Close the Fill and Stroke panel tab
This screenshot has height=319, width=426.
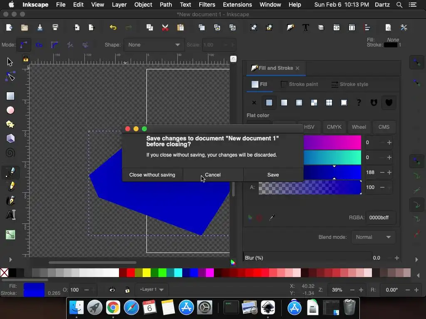tap(297, 68)
